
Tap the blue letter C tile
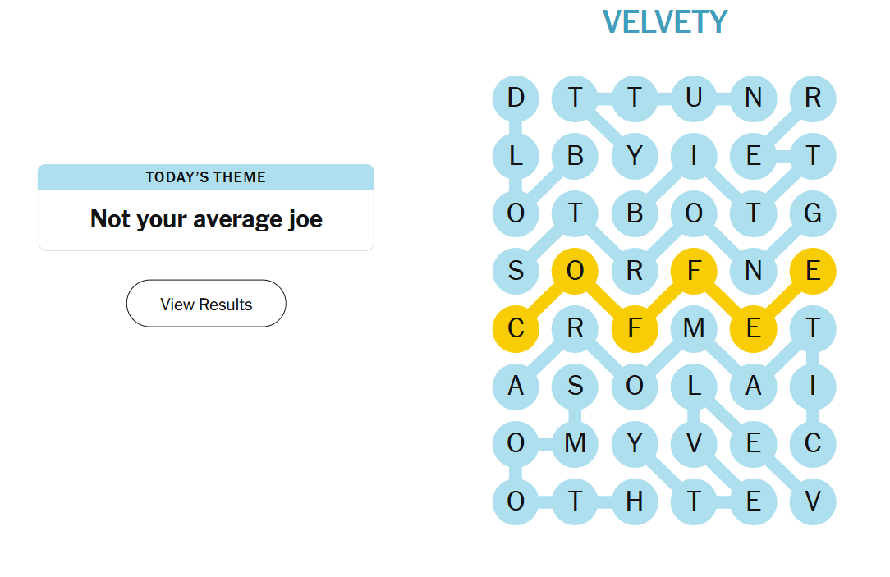[x=813, y=443]
